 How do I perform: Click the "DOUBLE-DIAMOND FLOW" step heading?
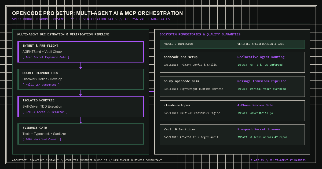40,73
